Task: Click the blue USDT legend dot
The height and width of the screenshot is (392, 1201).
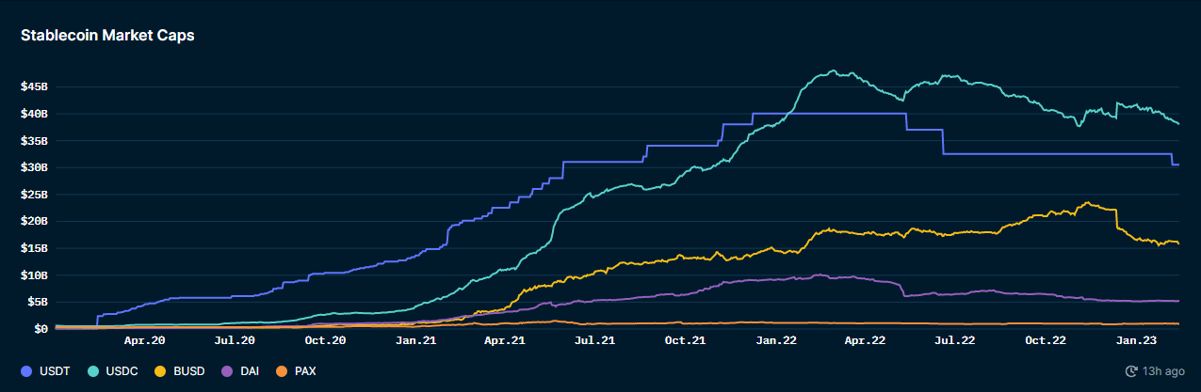Action: 26,371
